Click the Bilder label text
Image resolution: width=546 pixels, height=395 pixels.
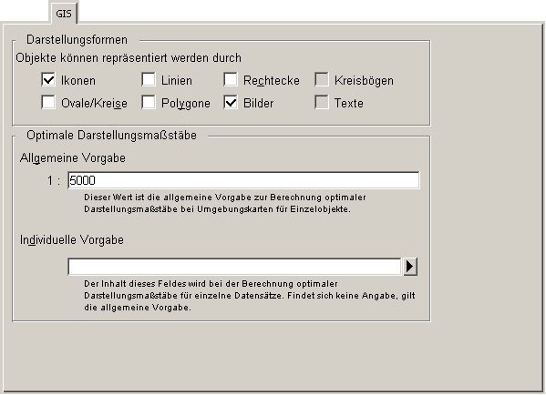pyautogui.click(x=258, y=103)
